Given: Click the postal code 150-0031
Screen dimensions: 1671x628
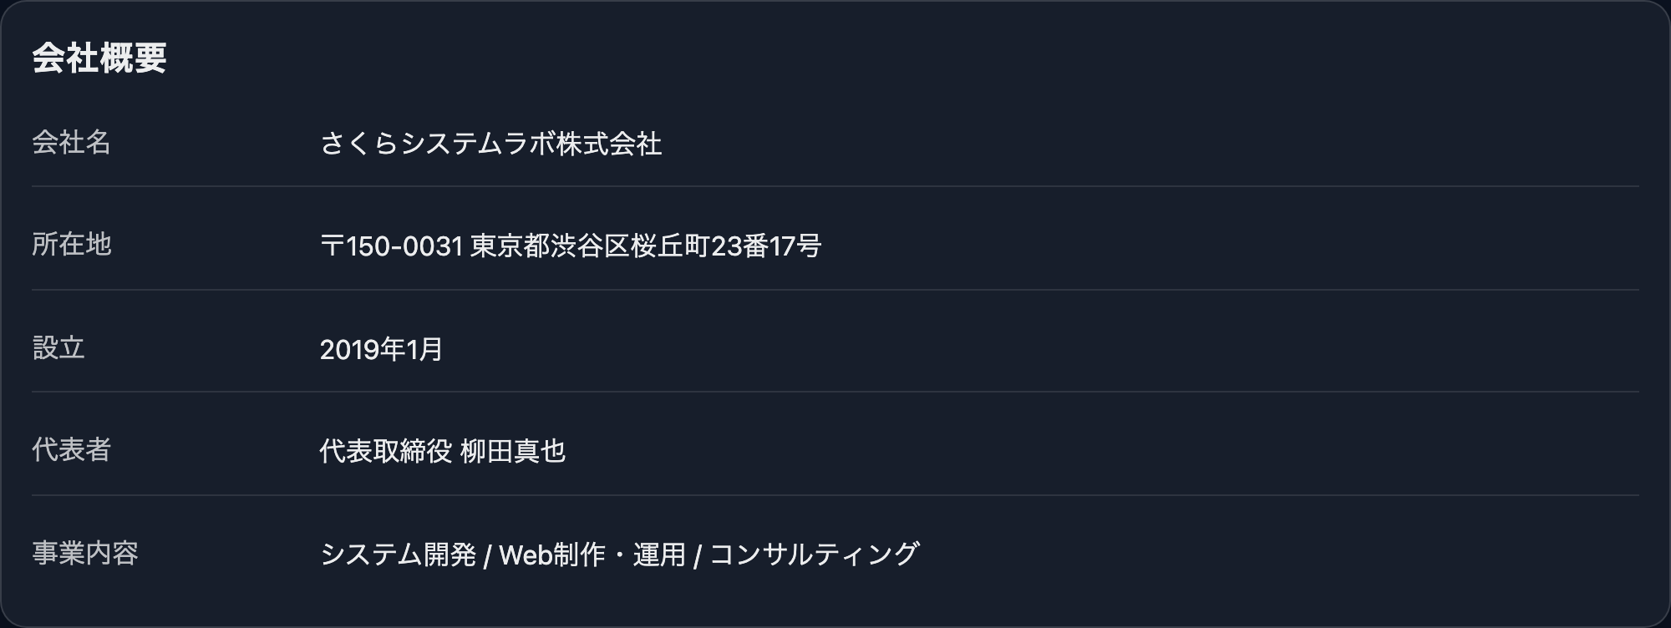Looking at the screenshot, I should tap(404, 246).
